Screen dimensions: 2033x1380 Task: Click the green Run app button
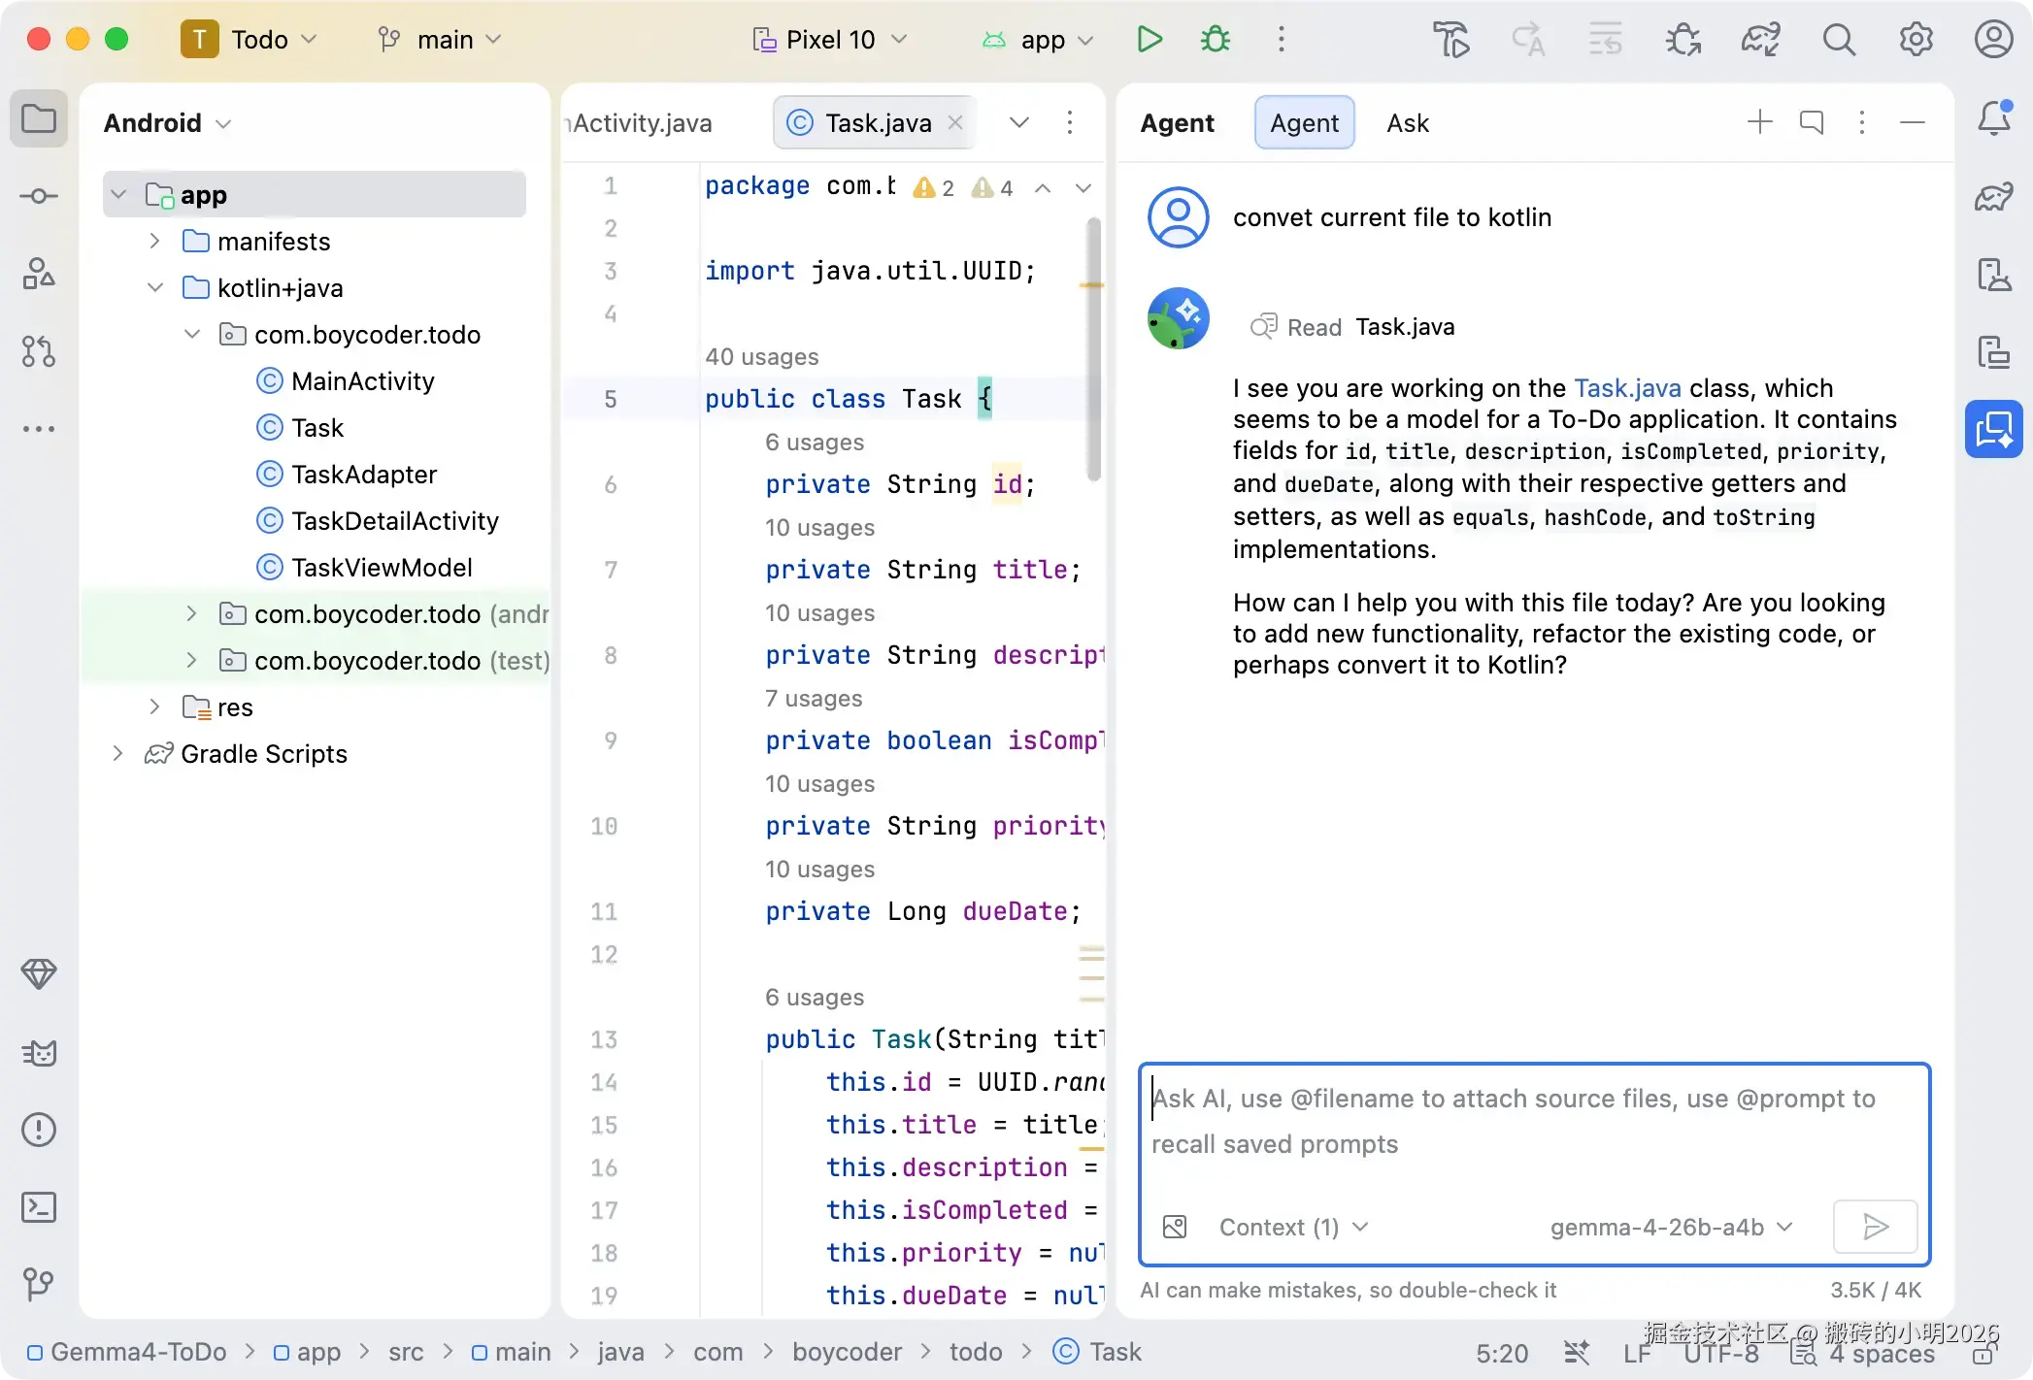(x=1150, y=39)
